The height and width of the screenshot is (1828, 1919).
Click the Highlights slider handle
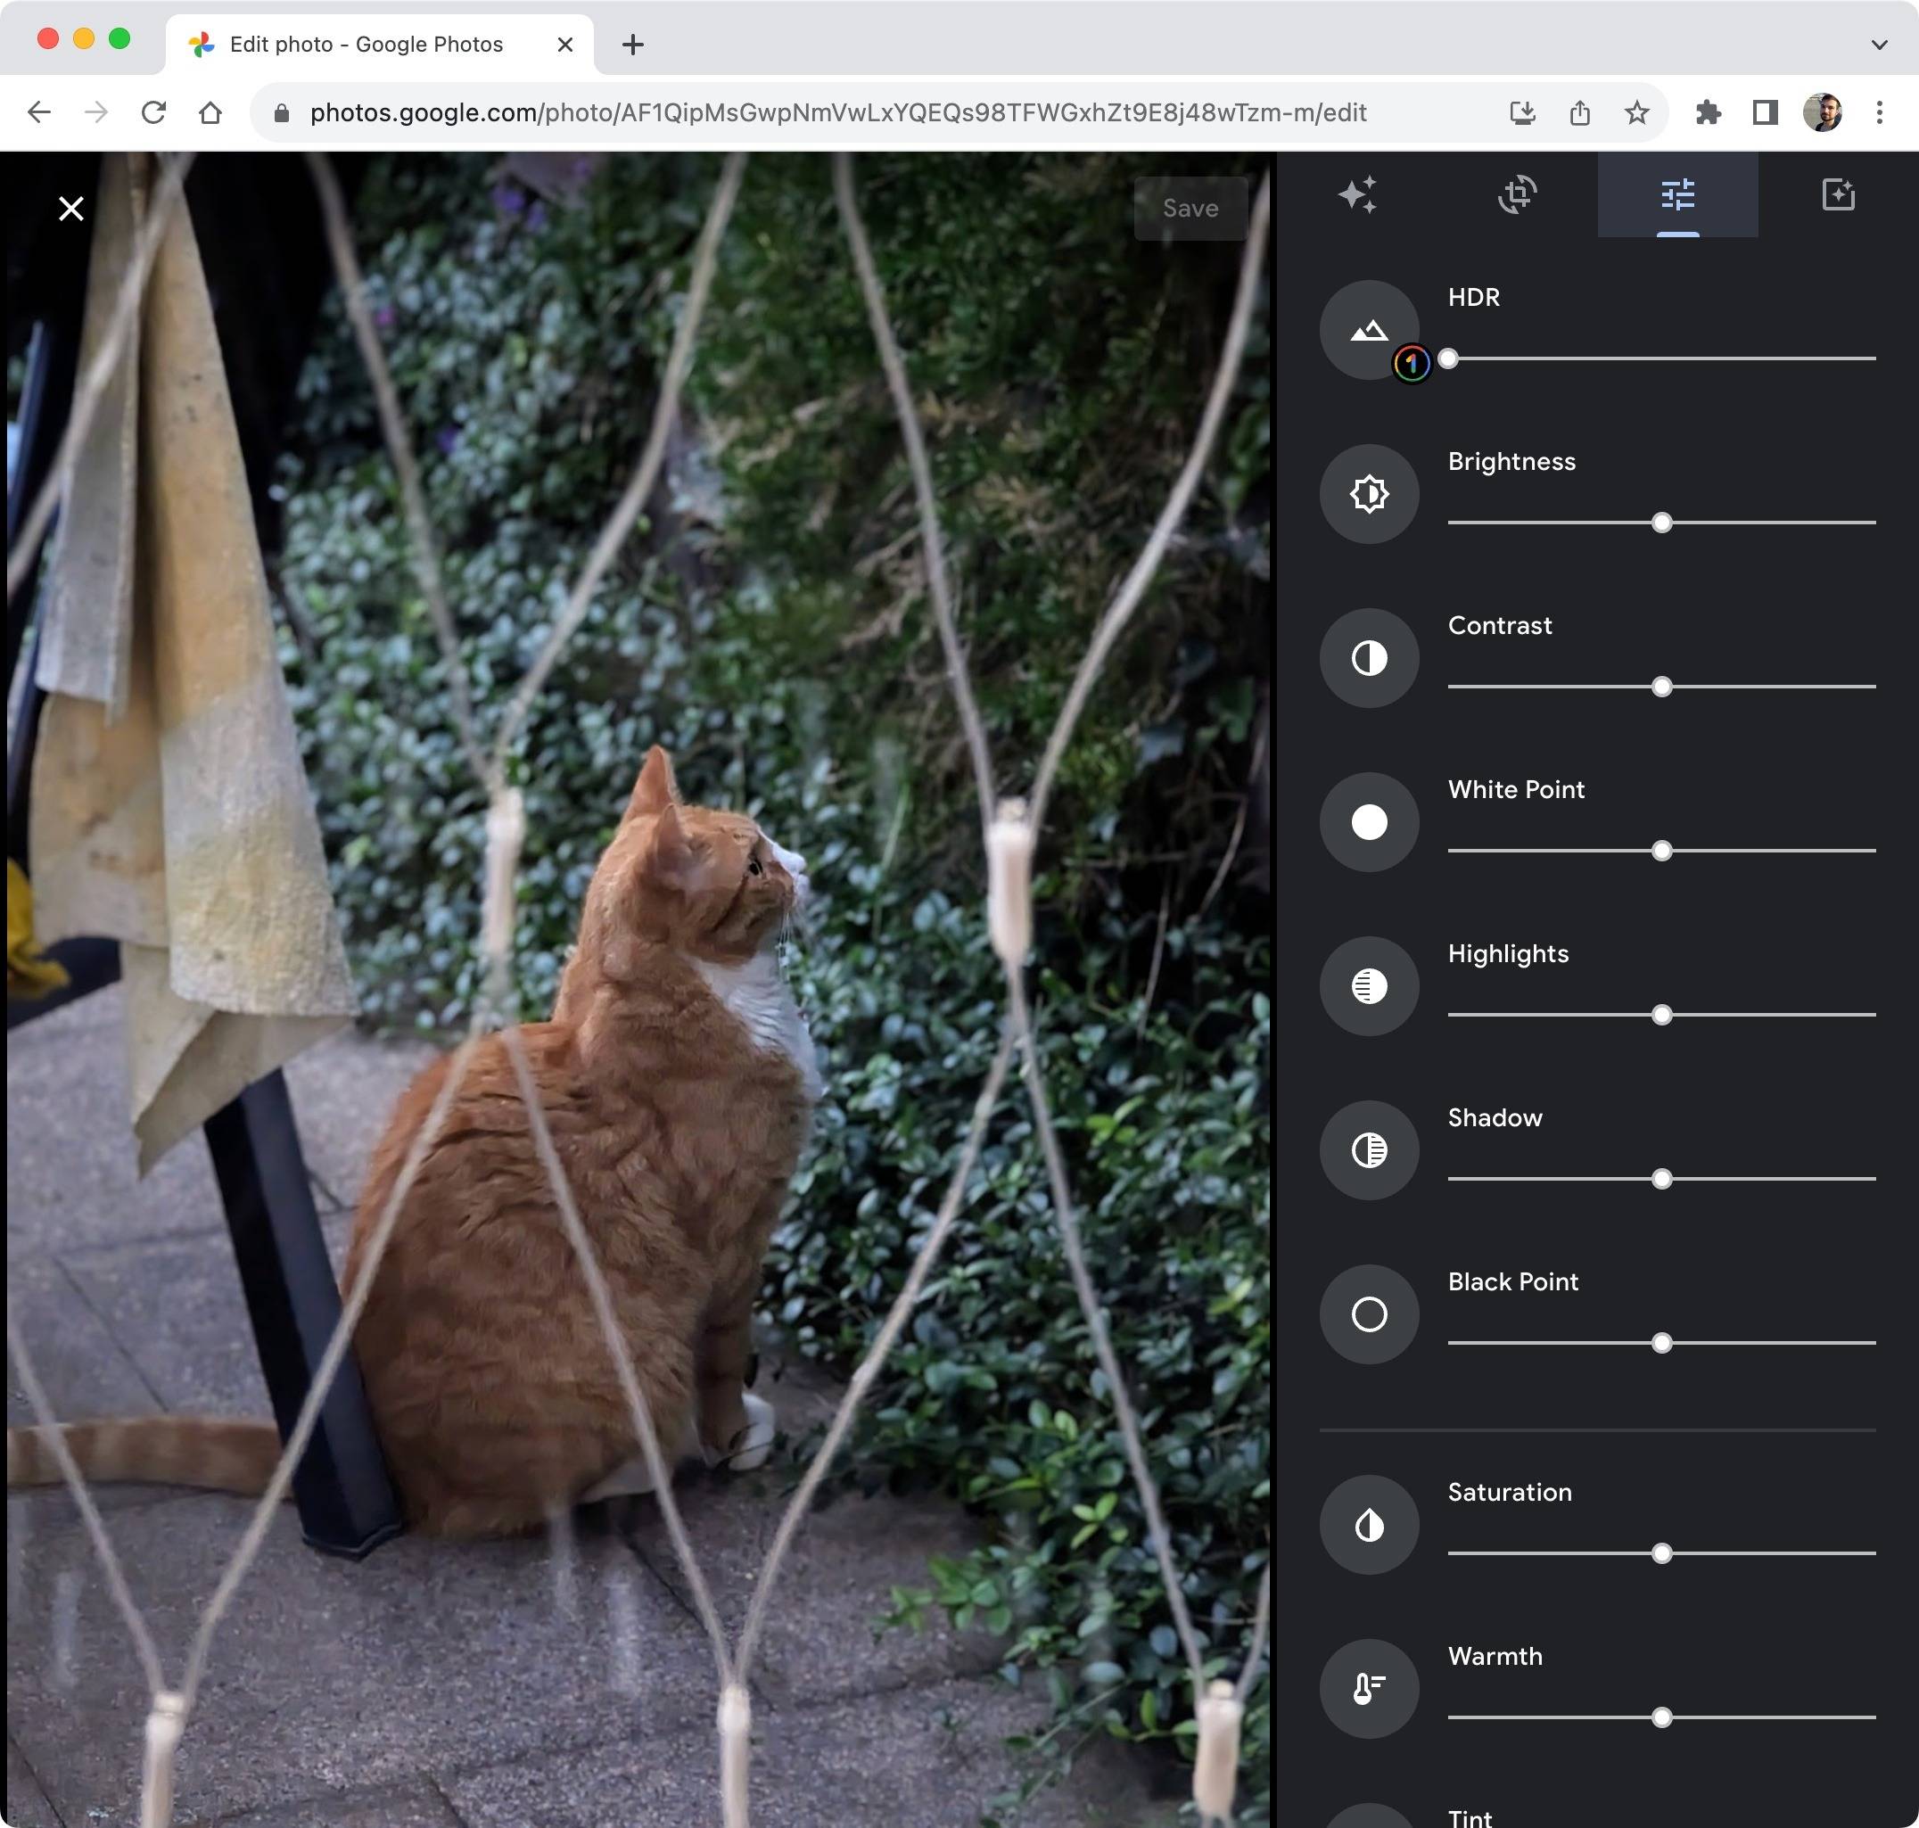click(x=1661, y=1015)
